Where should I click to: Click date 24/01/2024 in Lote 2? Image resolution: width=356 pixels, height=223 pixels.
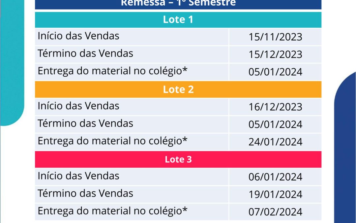coord(275,142)
